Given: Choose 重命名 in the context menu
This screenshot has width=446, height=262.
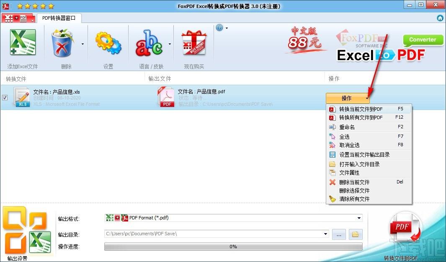Looking at the screenshot, I should click(x=347, y=127).
